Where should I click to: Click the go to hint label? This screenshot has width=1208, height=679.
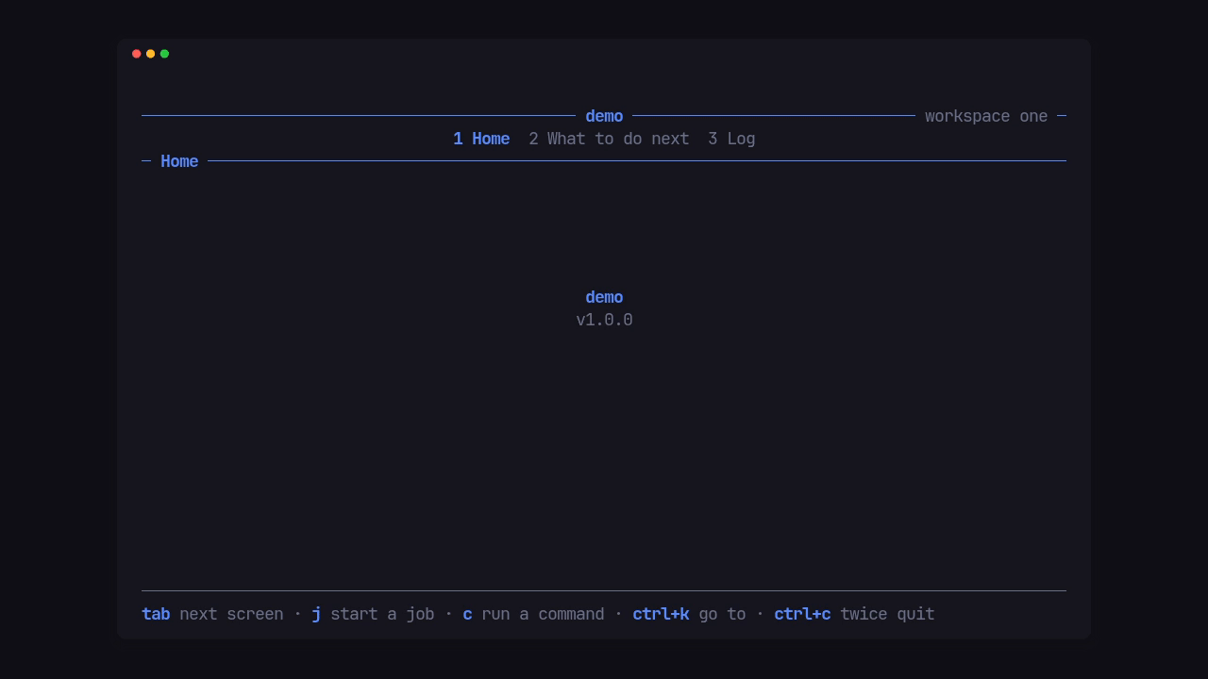[722, 614]
